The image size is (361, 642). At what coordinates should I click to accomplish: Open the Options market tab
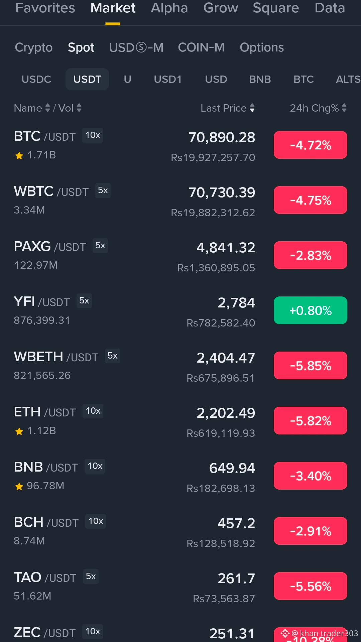click(x=262, y=47)
